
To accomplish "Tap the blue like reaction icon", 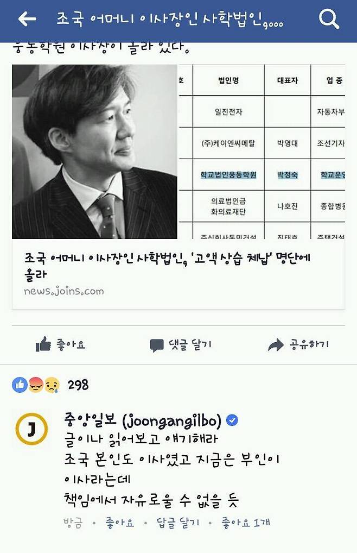I will click(20, 385).
